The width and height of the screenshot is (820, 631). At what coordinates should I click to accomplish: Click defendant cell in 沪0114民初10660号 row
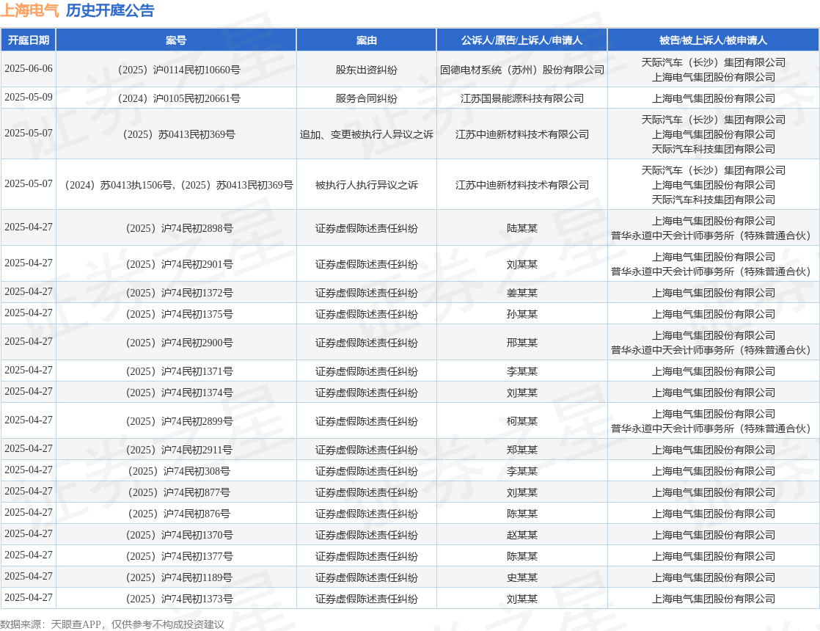pyautogui.click(x=714, y=70)
